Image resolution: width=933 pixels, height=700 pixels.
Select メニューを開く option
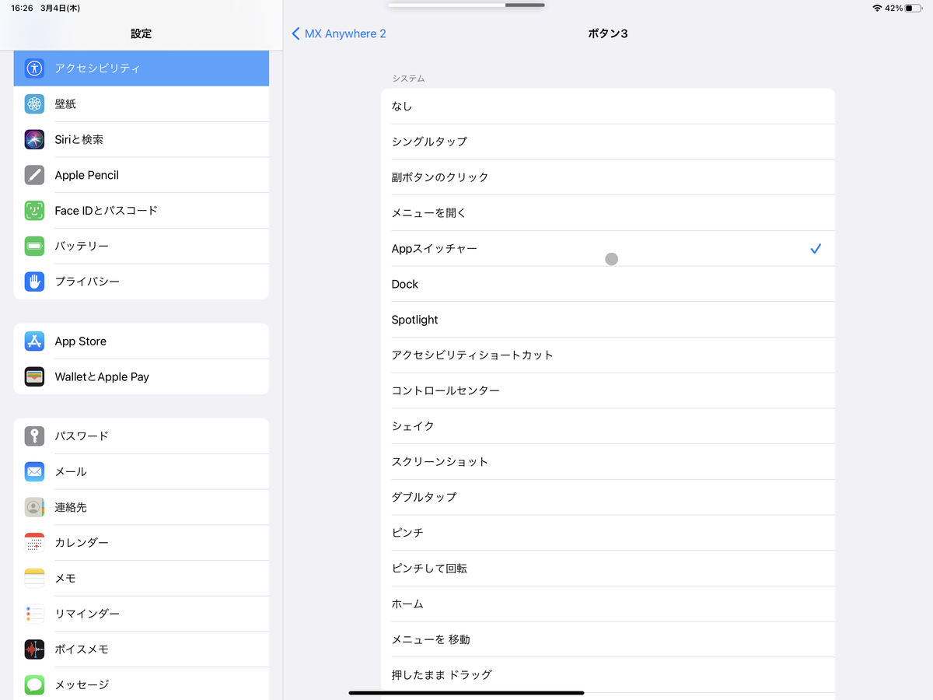pos(608,213)
